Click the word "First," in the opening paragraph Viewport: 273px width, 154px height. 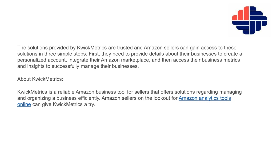click(x=94, y=54)
